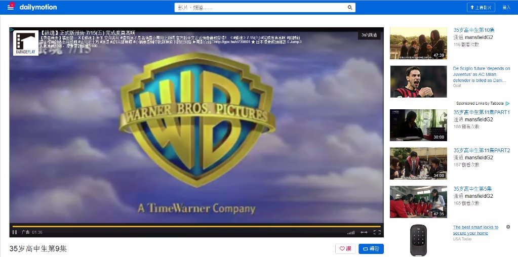Adjust volume with the signal bars icon
Screen dimensions: 518x257
pos(351,233)
